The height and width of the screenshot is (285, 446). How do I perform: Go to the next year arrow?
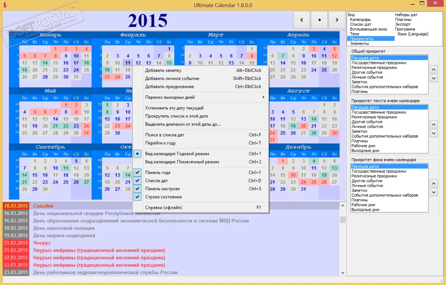(x=337, y=20)
